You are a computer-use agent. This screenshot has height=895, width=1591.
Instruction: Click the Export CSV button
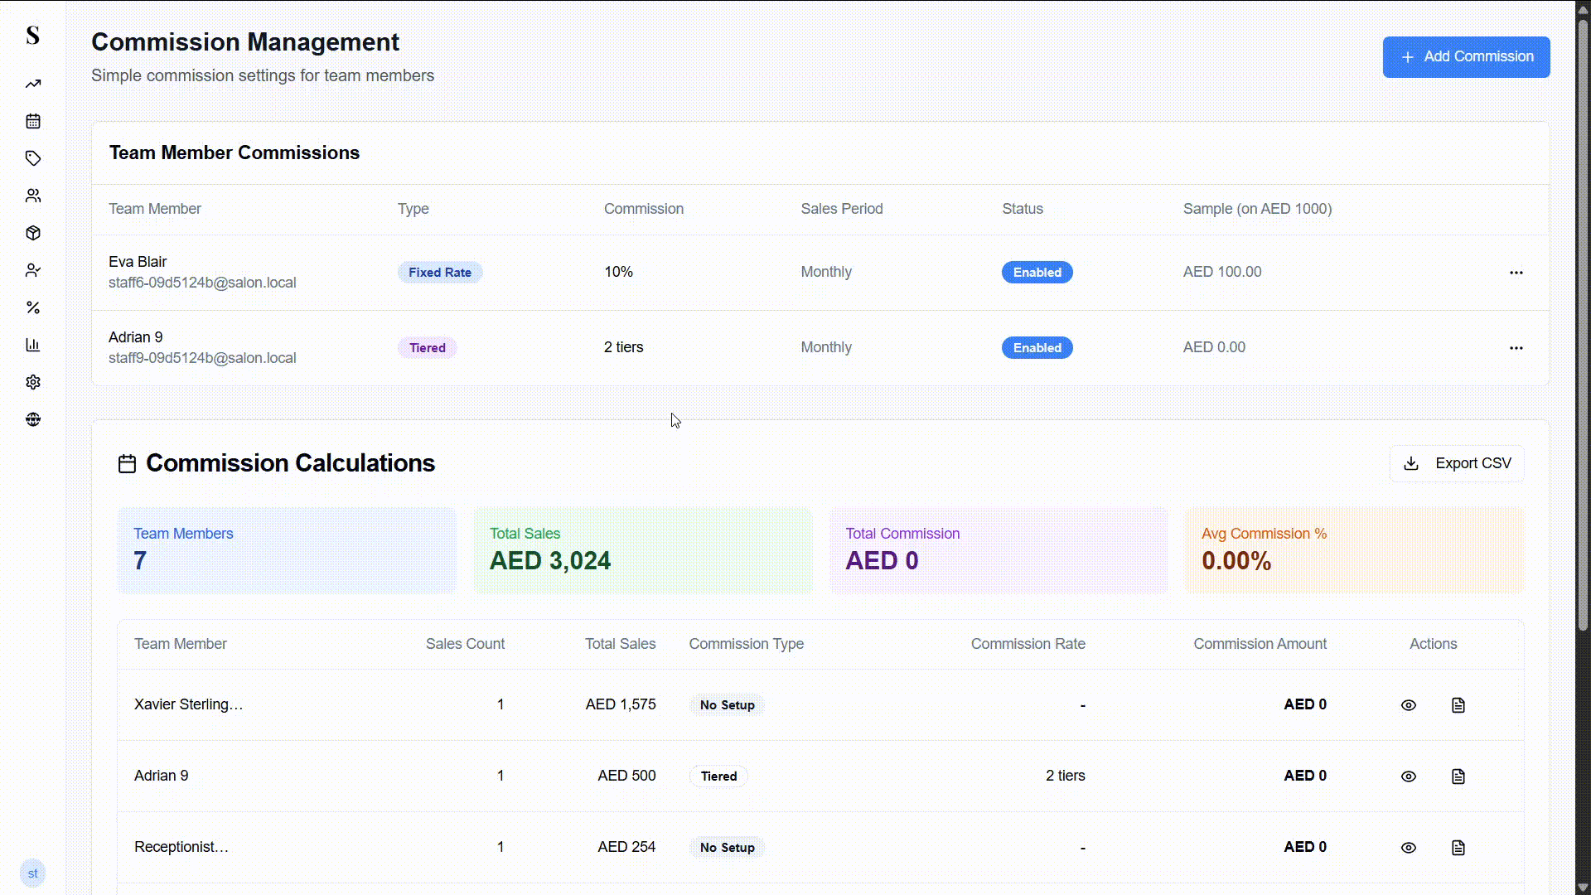1456,463
